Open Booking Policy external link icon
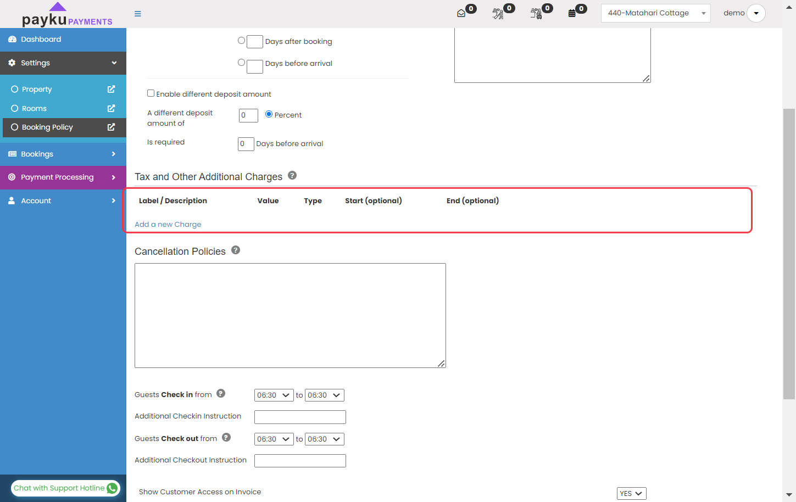The height and width of the screenshot is (502, 796). click(111, 127)
